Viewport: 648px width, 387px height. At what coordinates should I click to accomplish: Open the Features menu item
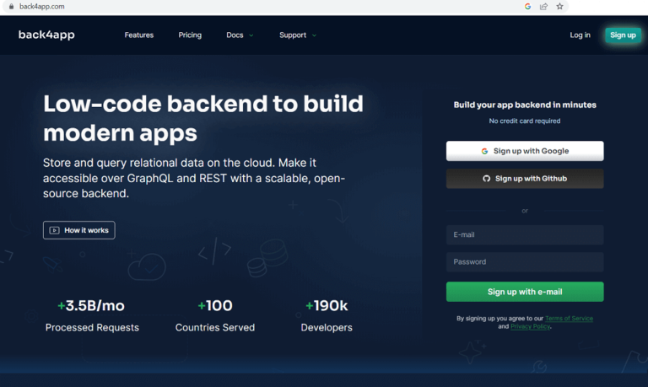click(139, 35)
